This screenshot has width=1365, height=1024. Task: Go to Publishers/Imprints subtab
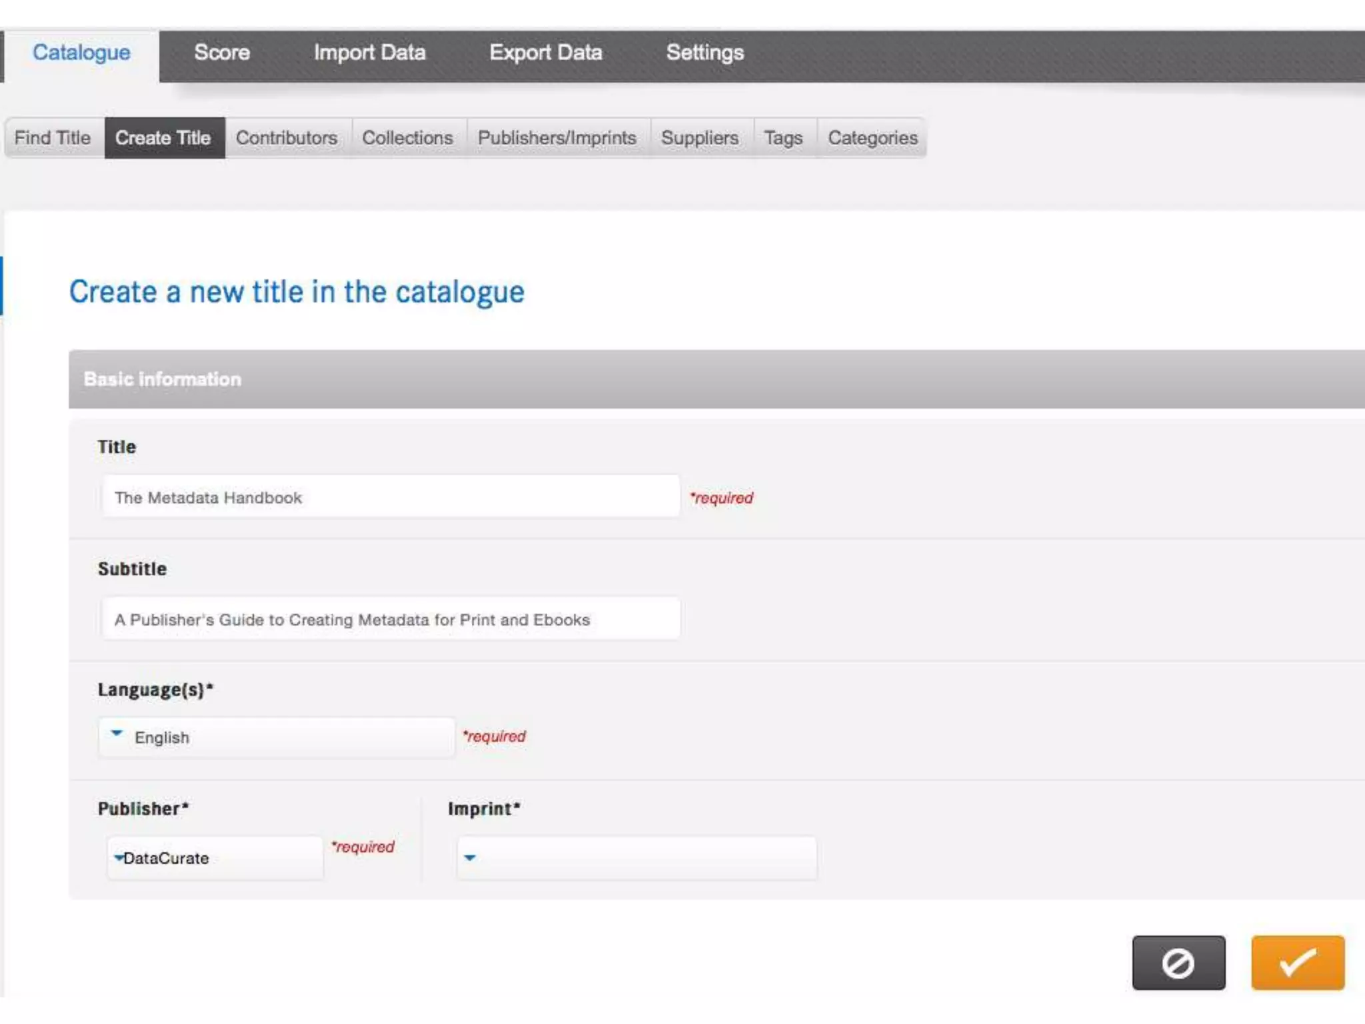coord(557,138)
